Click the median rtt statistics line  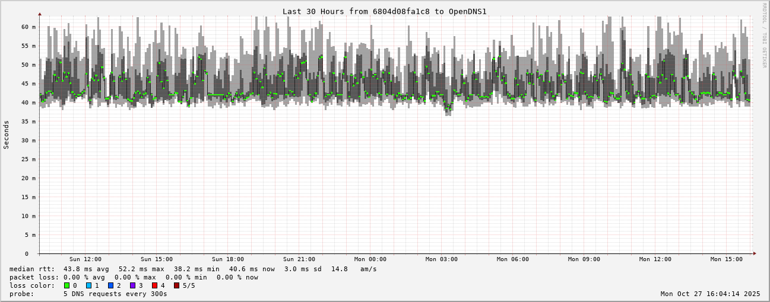pyautogui.click(x=192, y=269)
